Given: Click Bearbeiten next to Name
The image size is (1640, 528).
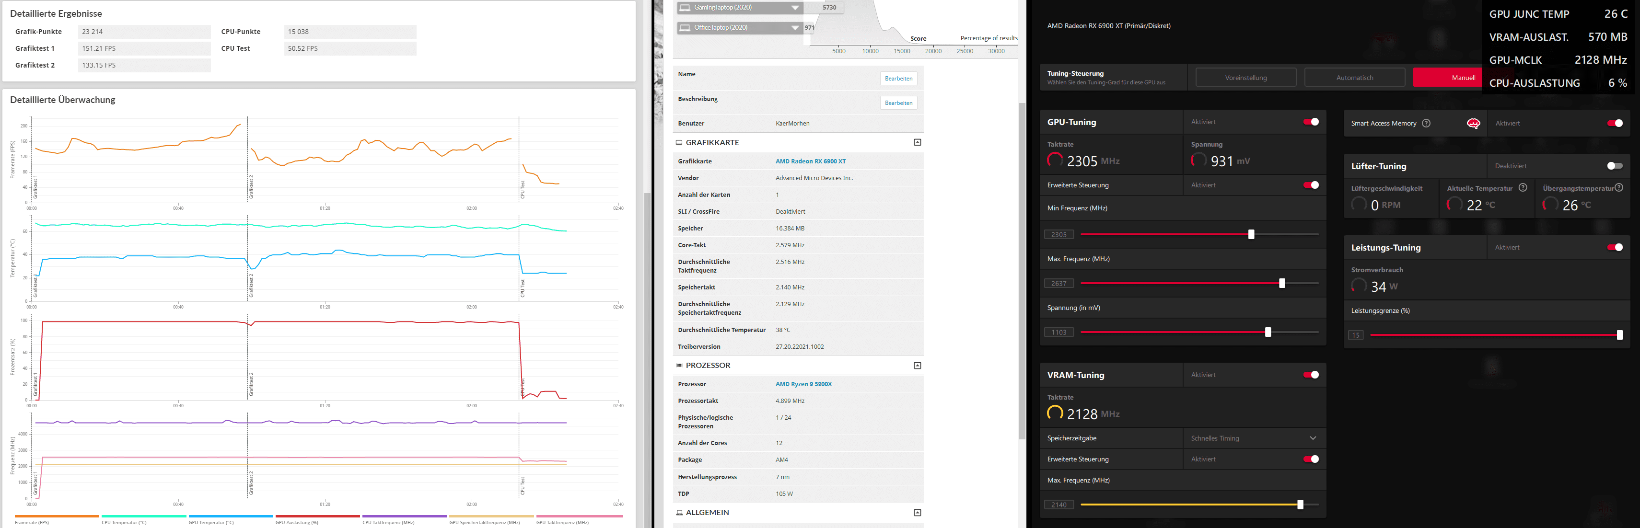Looking at the screenshot, I should 898,78.
